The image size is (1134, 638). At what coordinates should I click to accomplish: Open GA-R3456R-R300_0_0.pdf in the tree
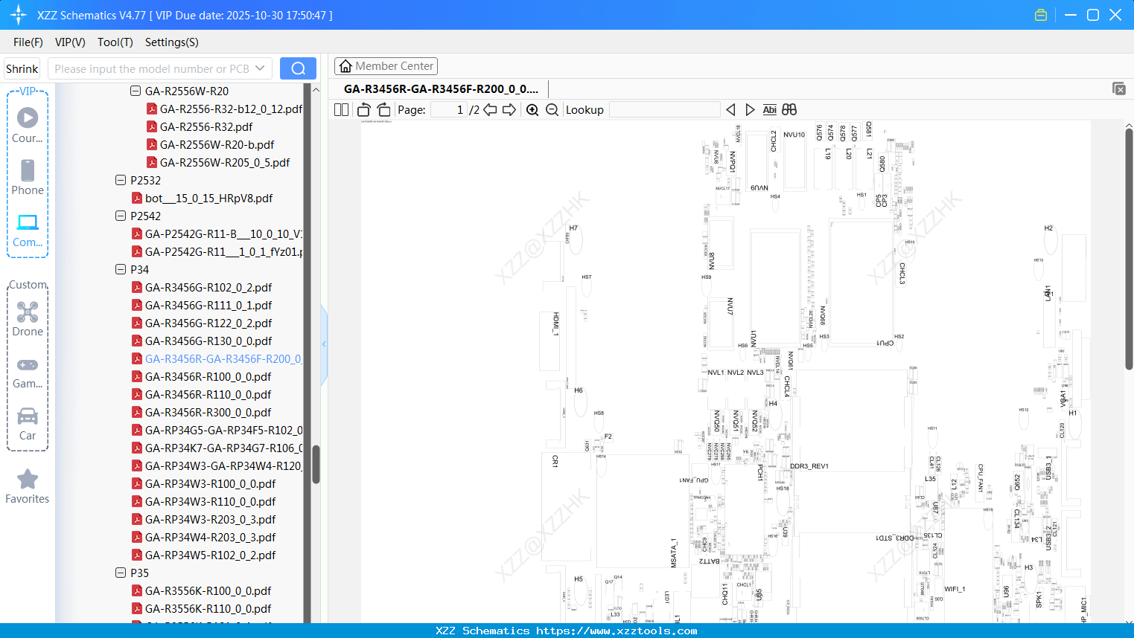click(x=208, y=412)
